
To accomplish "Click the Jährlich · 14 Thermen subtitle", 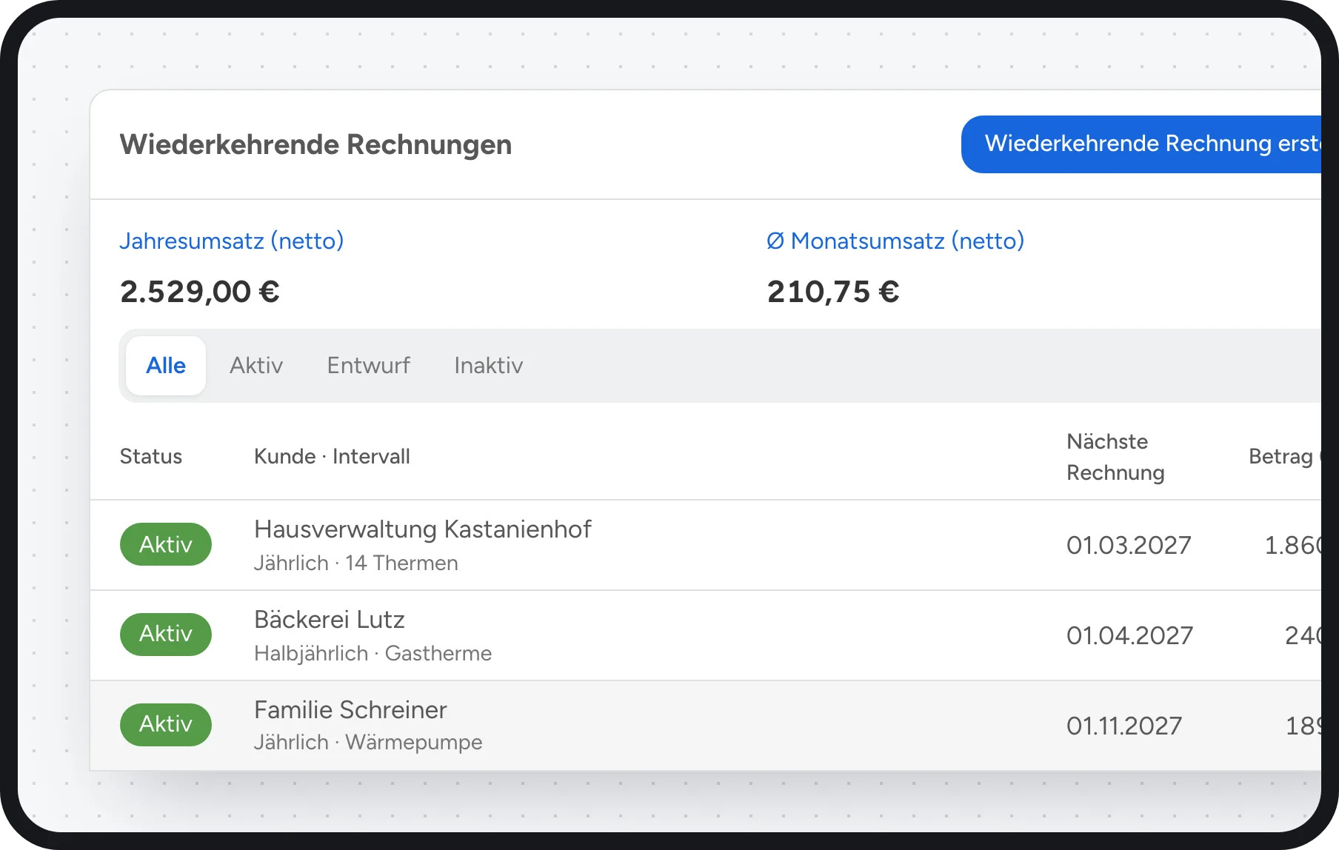I will click(x=356, y=563).
